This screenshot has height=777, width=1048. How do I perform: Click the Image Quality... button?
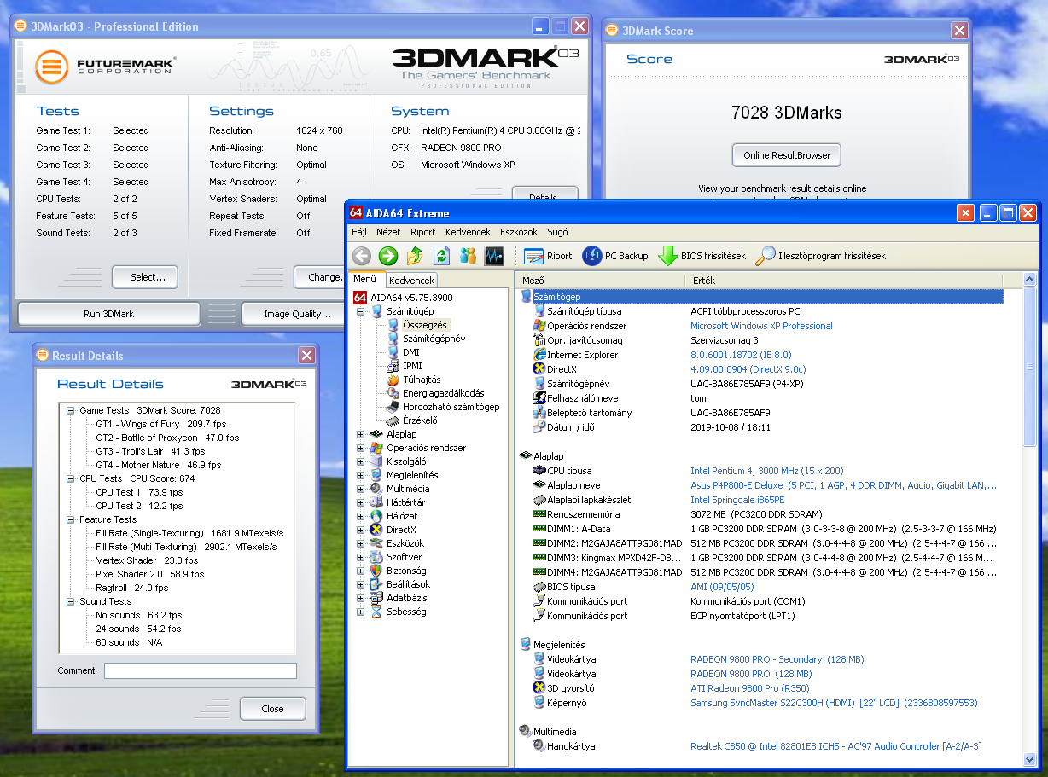pyautogui.click(x=294, y=314)
